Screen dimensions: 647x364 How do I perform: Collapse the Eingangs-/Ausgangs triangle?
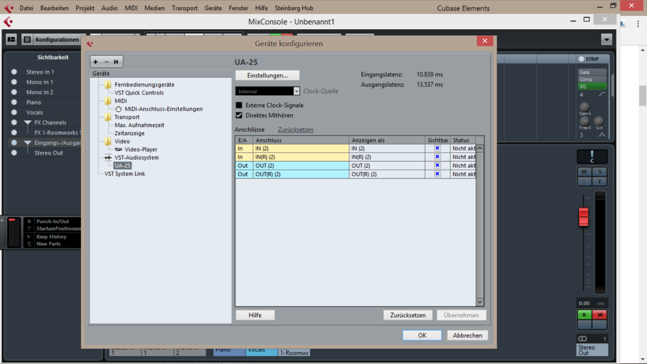click(28, 143)
